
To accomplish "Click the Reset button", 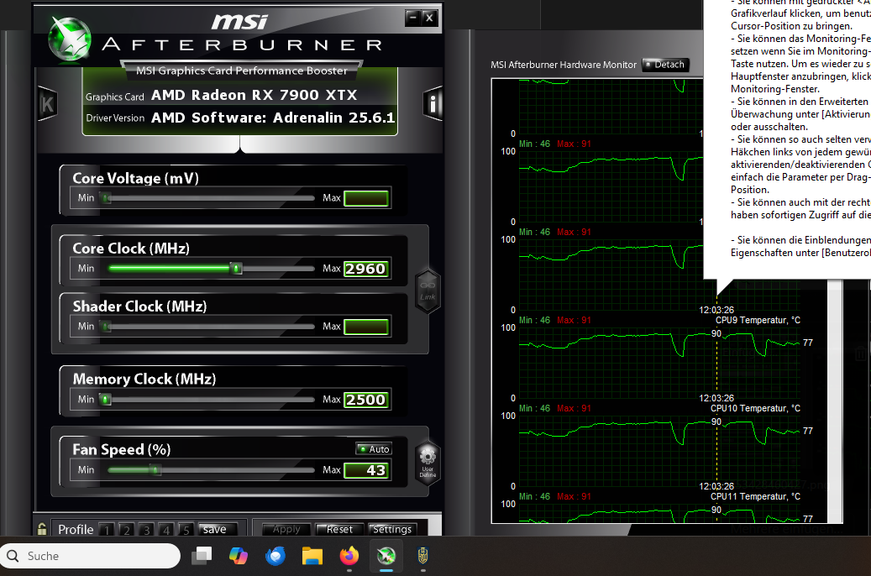I will (339, 529).
